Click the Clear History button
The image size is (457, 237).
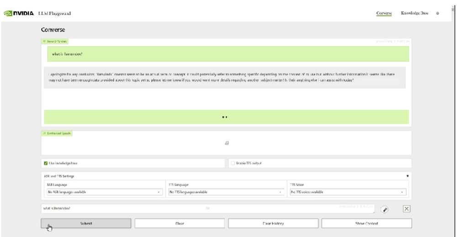click(x=273, y=223)
